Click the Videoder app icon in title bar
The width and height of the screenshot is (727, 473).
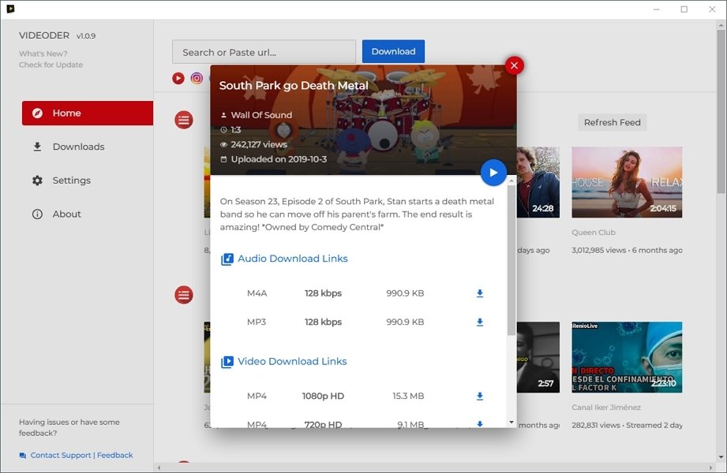[10, 9]
